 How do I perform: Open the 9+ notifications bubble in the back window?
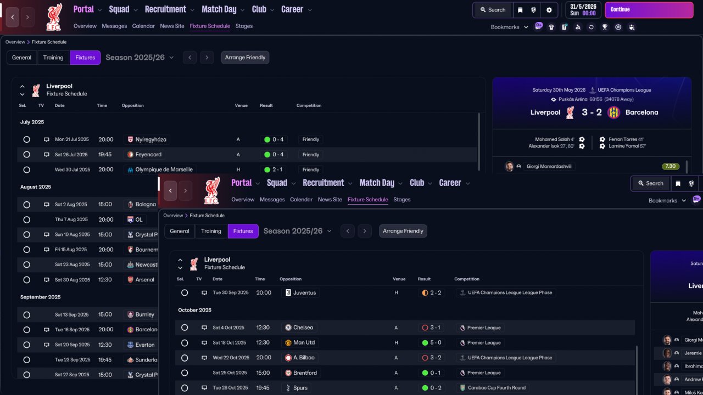[x=539, y=25]
